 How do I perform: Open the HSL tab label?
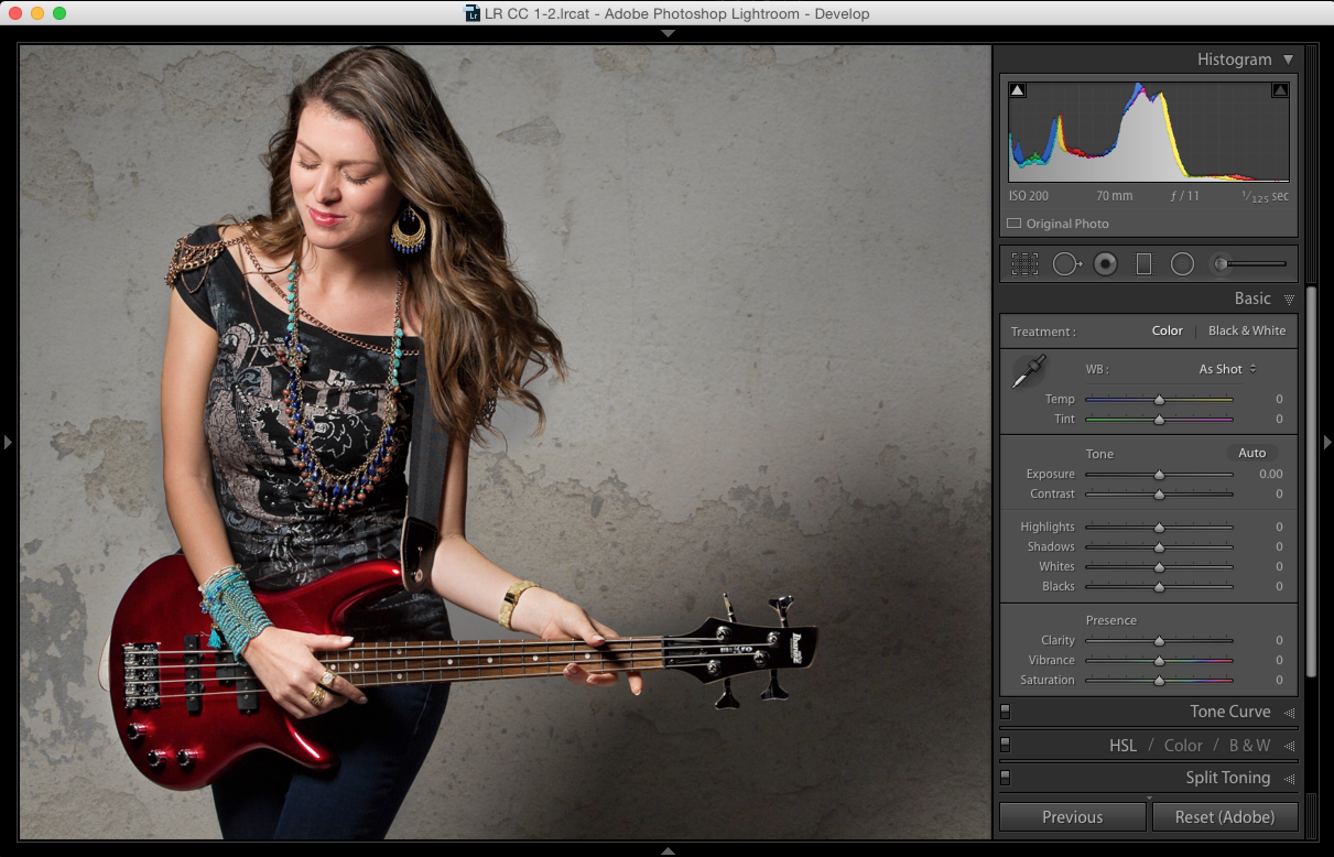(1122, 745)
